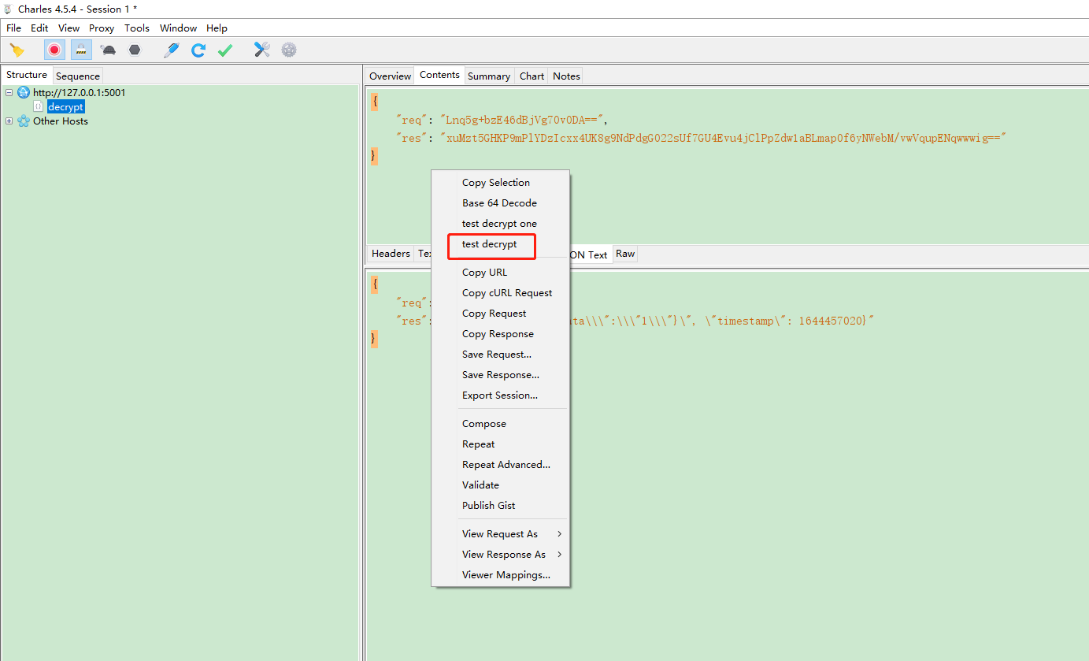Image resolution: width=1089 pixels, height=661 pixels.
Task: Select the decrypt request in the Structure panel
Action: pos(65,106)
